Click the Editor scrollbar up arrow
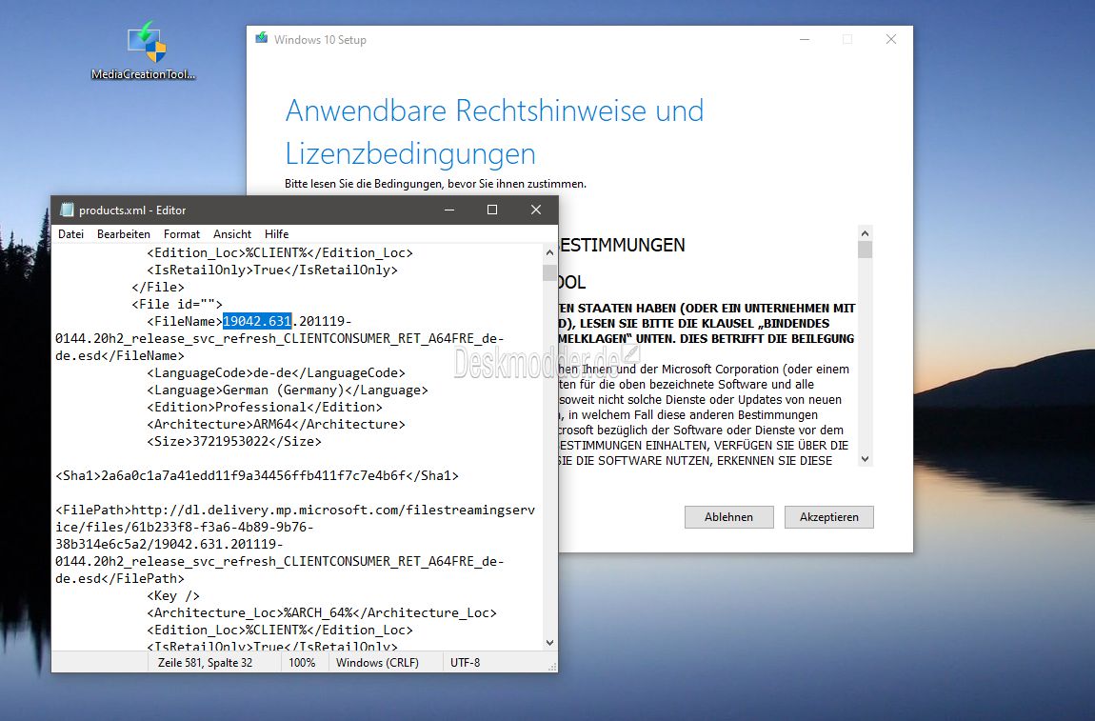 click(x=549, y=253)
